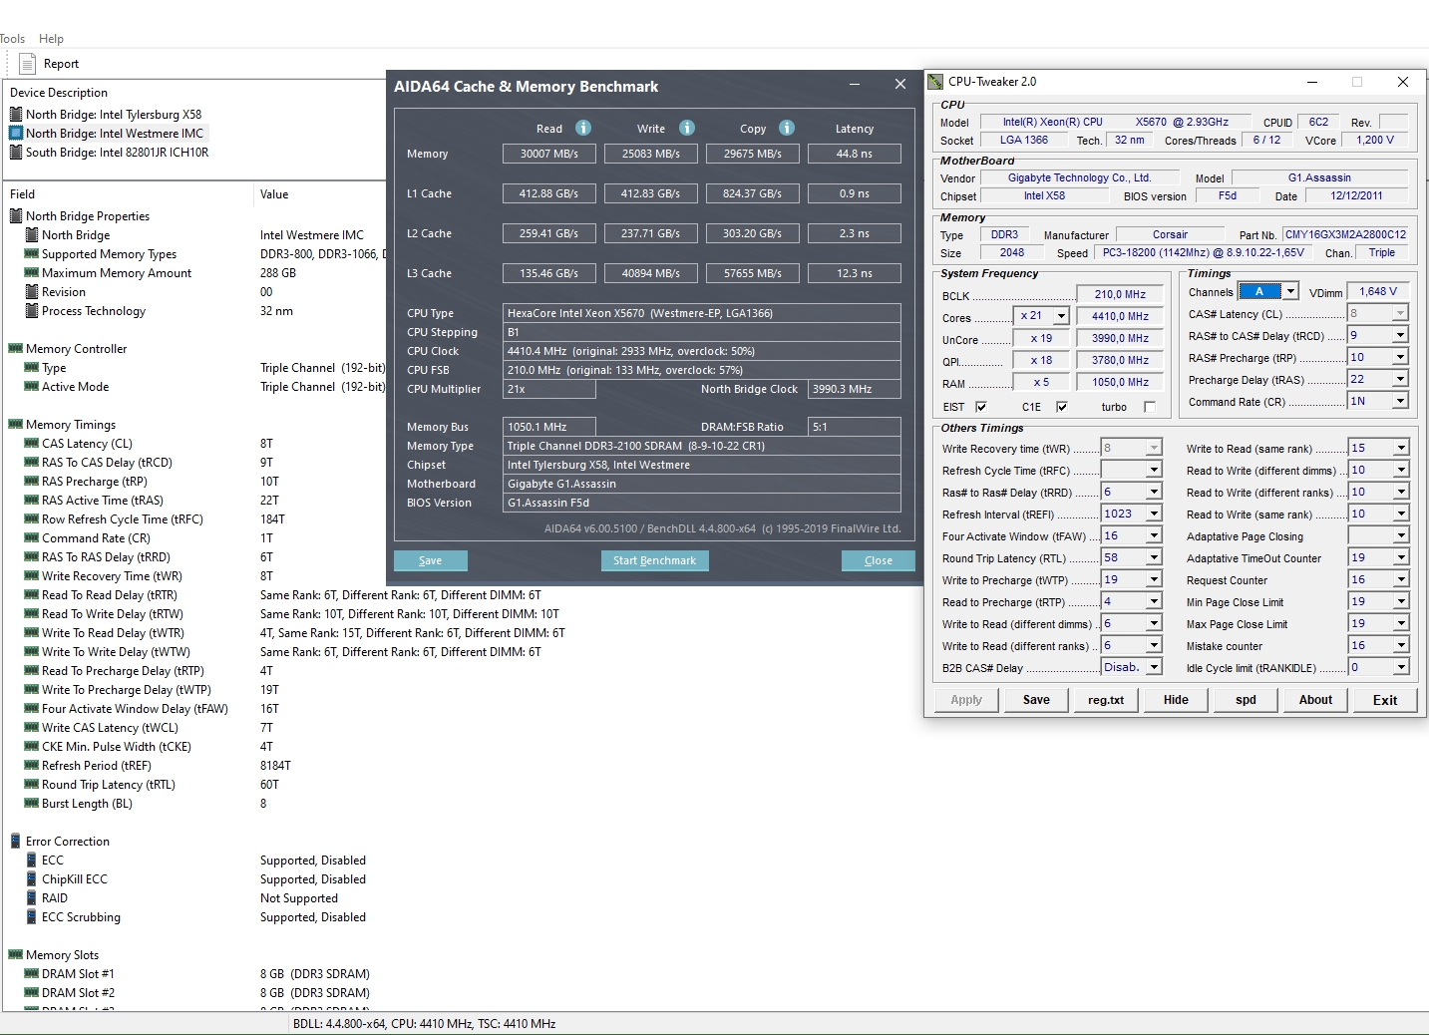Click the RAID row icon

point(32,898)
